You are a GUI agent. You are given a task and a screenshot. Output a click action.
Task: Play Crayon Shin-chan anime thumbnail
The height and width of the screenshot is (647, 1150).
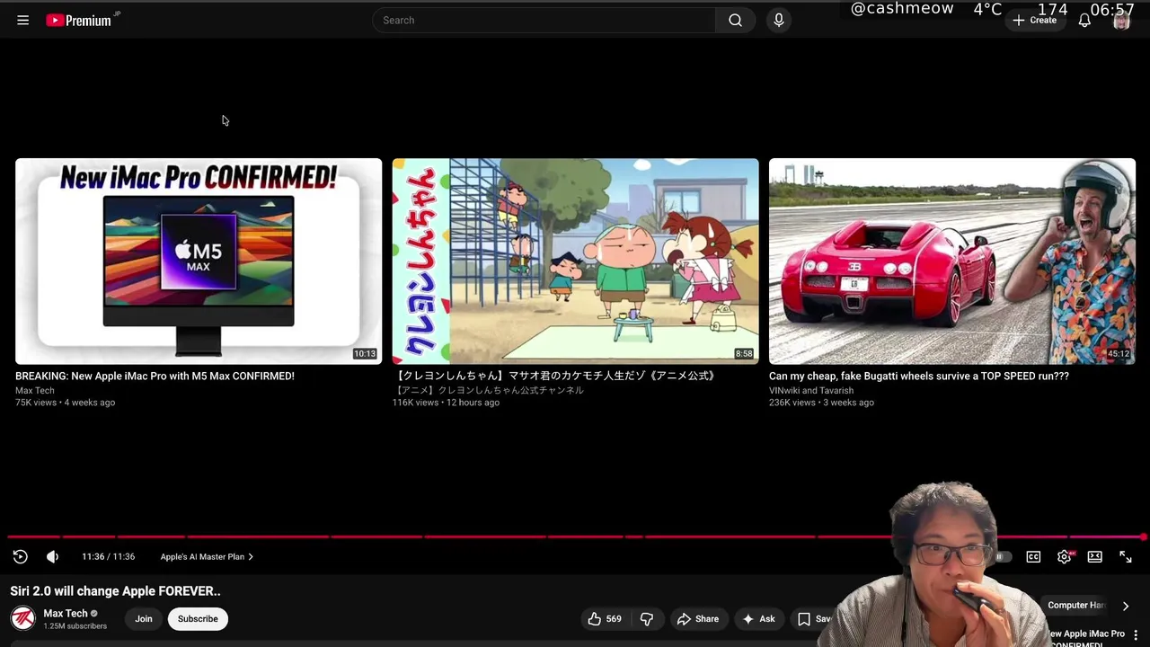pos(575,261)
